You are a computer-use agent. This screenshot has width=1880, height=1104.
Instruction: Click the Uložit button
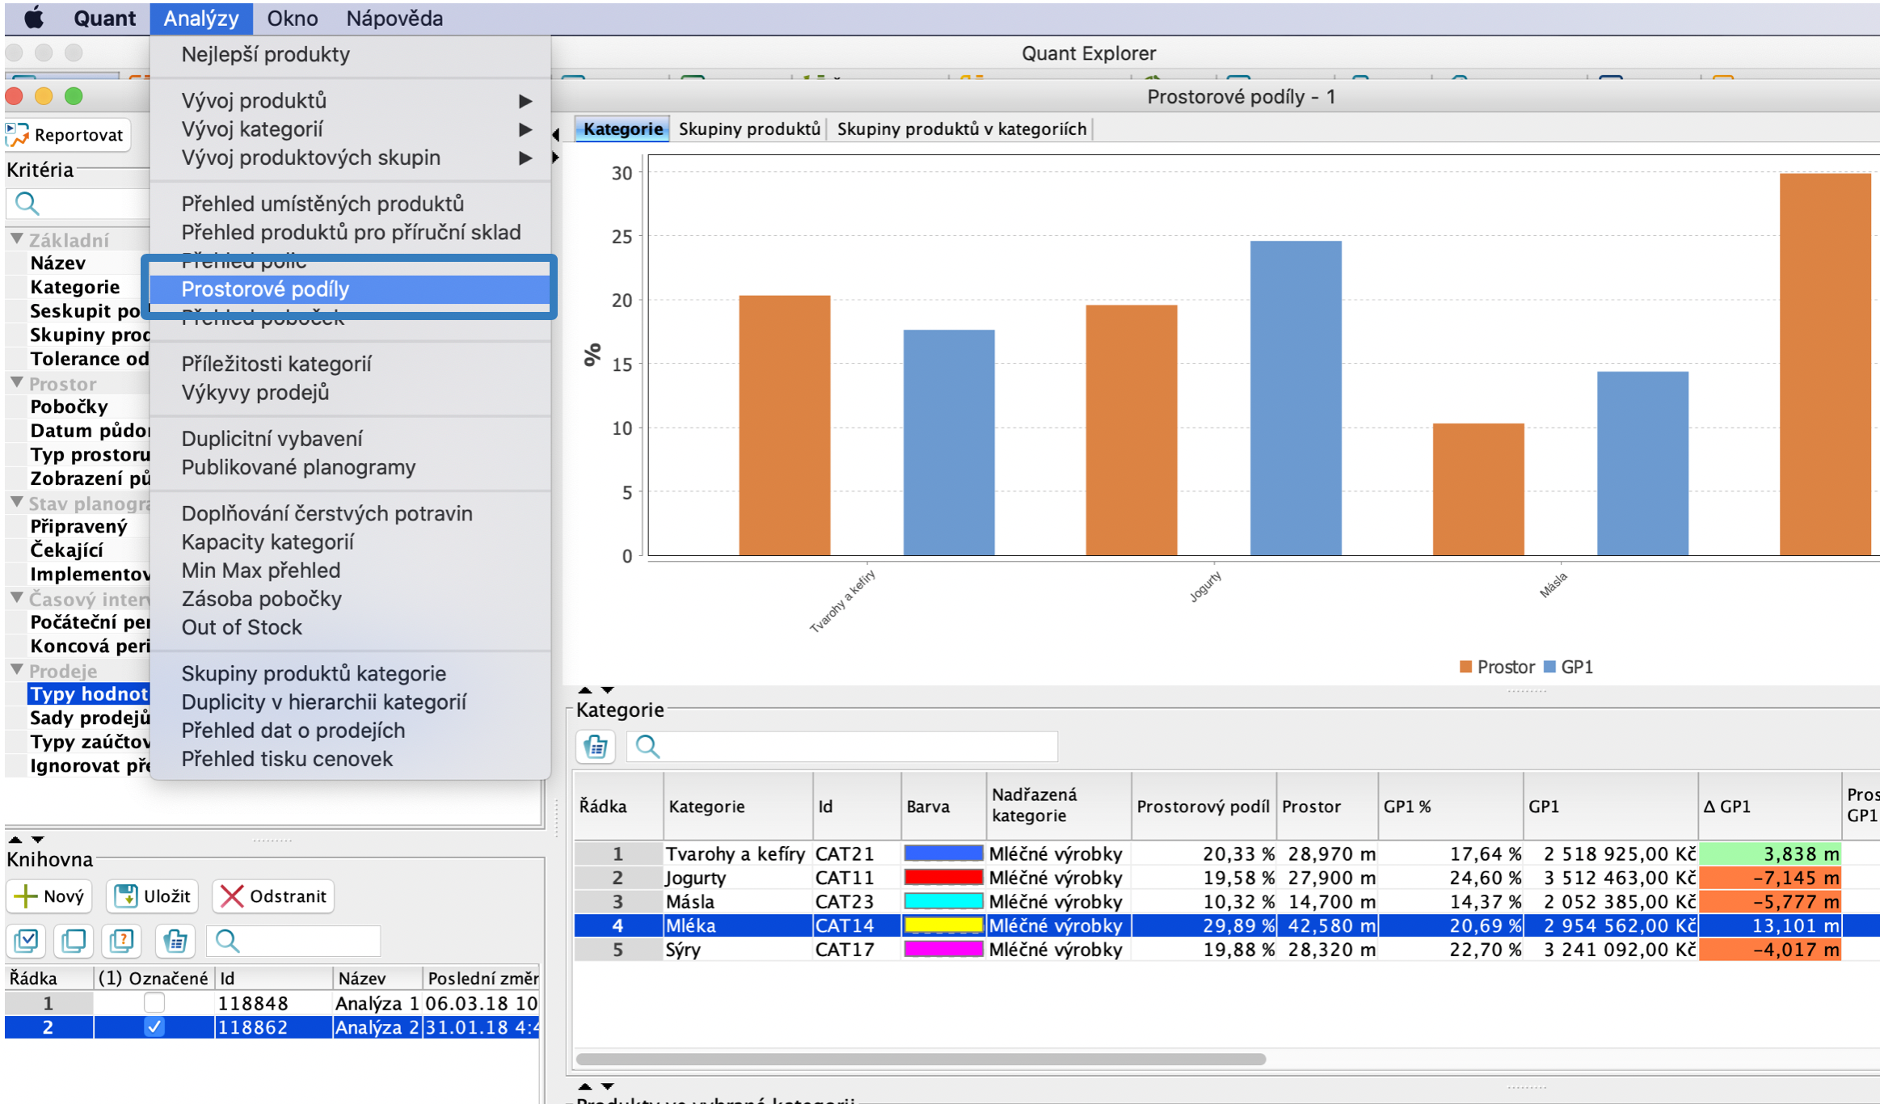[x=153, y=895]
